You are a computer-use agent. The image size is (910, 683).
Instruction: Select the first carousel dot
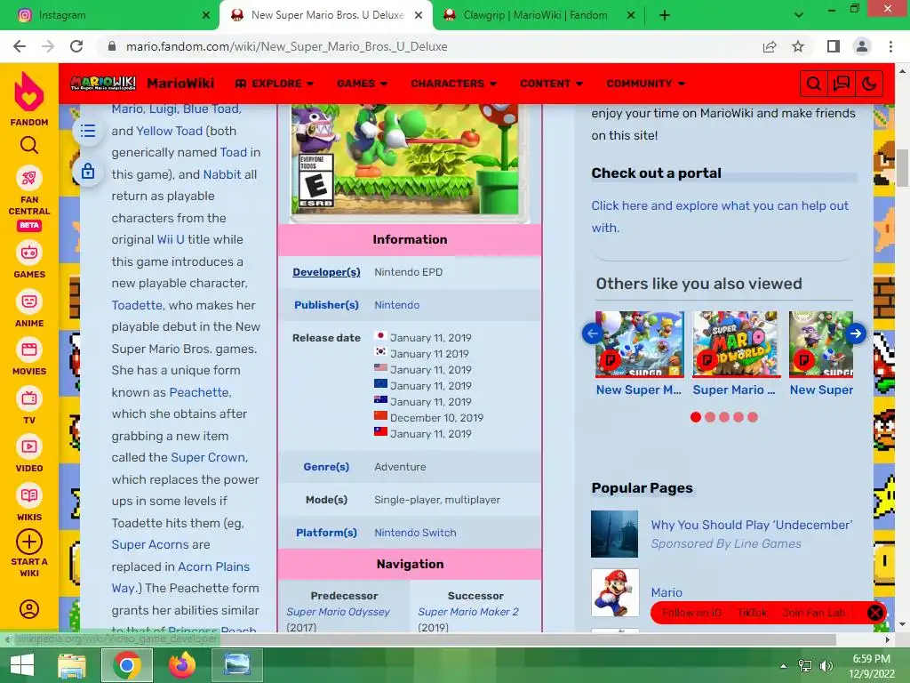(x=696, y=417)
